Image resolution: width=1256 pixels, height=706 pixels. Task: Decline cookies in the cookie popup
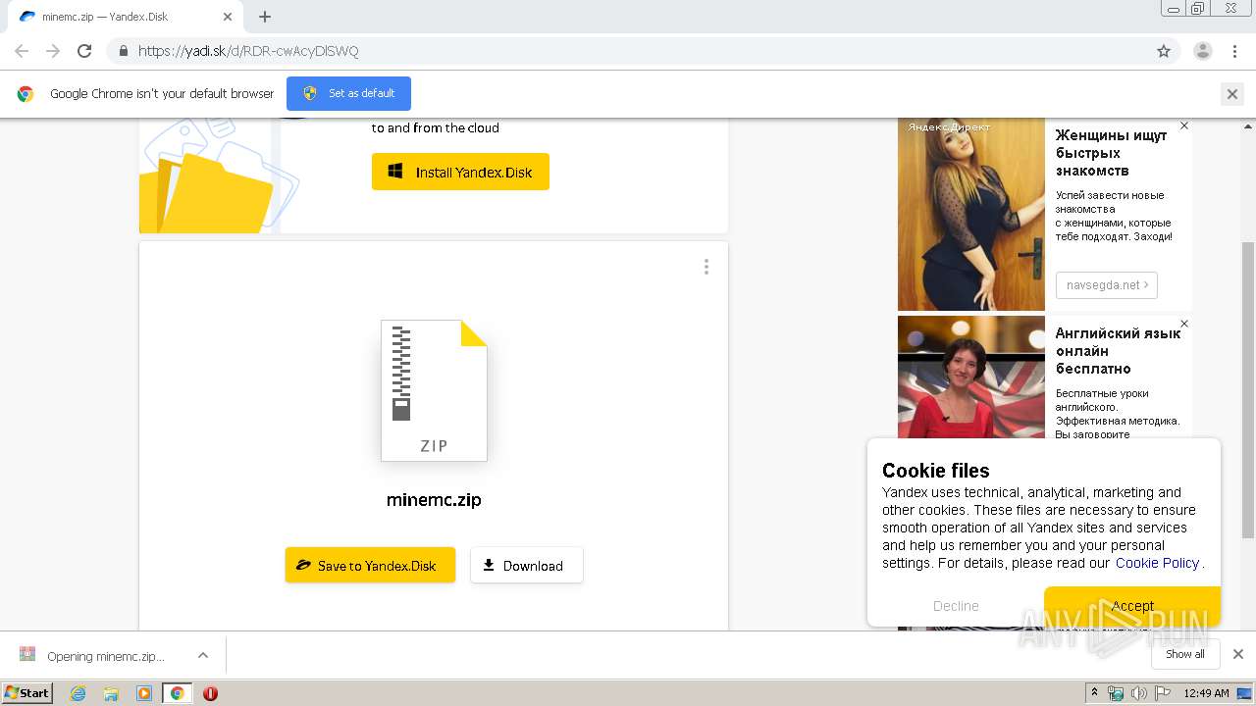[x=956, y=606]
